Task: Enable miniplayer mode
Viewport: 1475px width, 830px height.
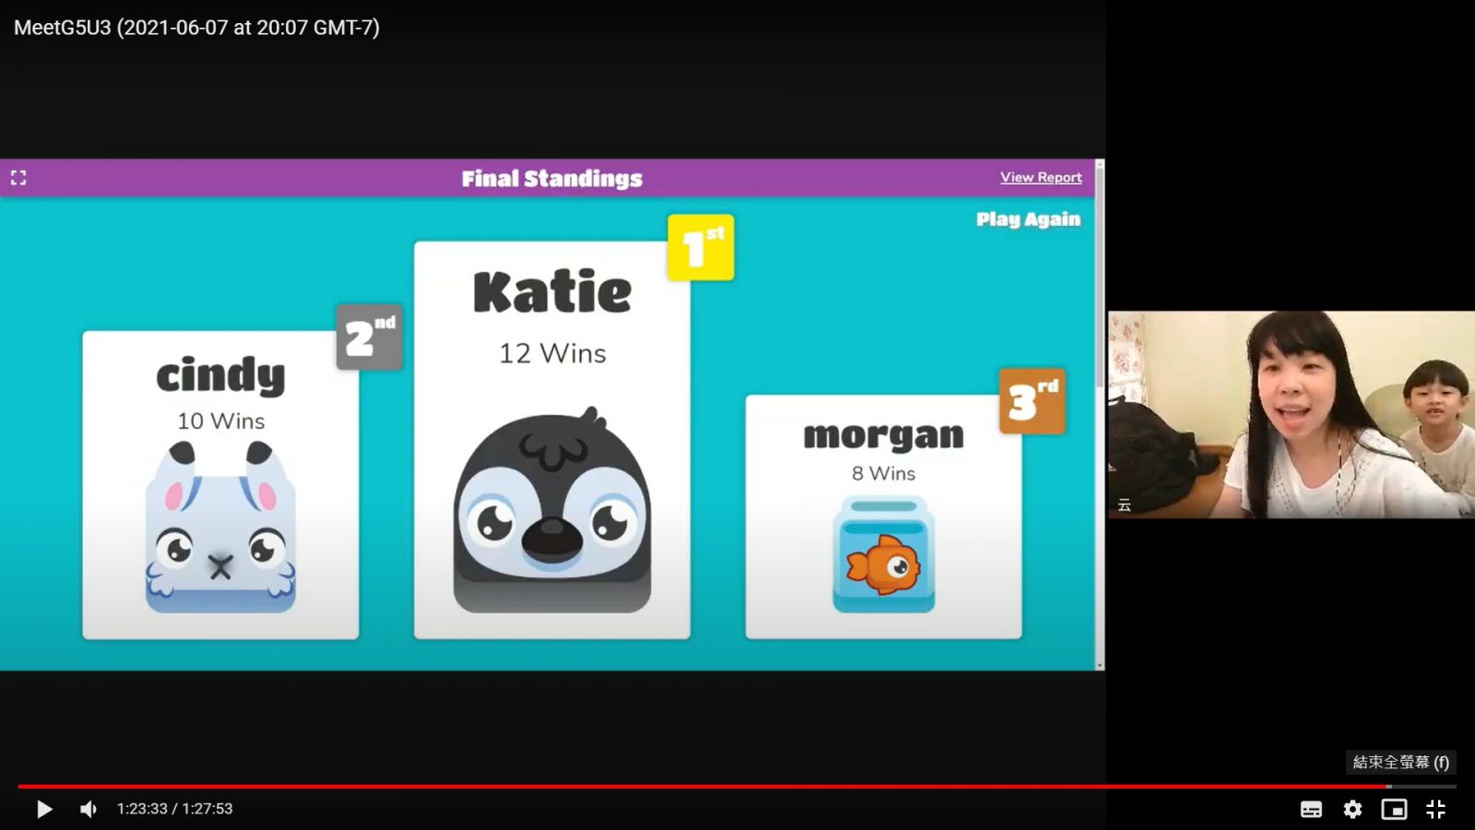Action: tap(1394, 809)
